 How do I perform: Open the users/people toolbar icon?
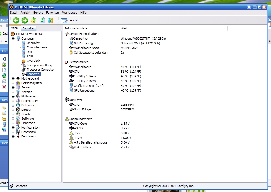[x=51, y=20]
